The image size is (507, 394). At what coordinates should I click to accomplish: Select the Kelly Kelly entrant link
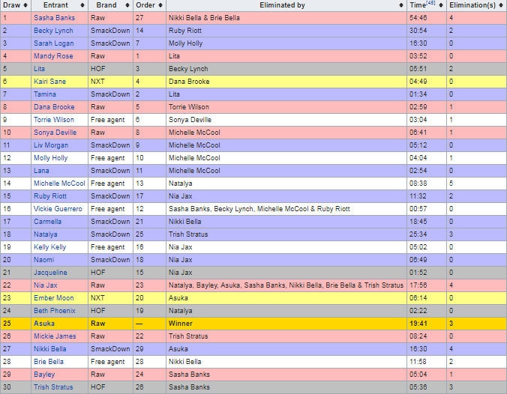pos(49,246)
